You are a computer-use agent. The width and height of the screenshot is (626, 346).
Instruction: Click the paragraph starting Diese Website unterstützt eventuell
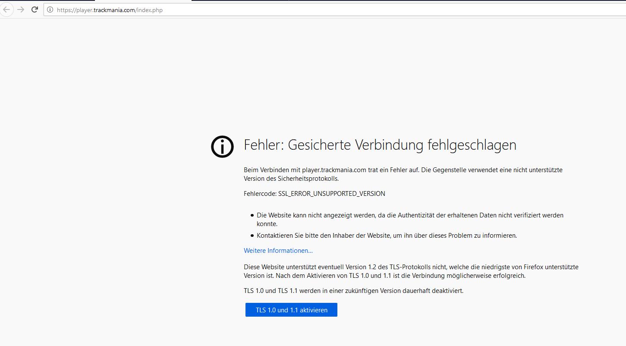[411, 271]
